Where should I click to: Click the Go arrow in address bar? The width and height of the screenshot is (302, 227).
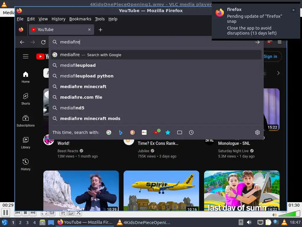[x=257, y=42]
